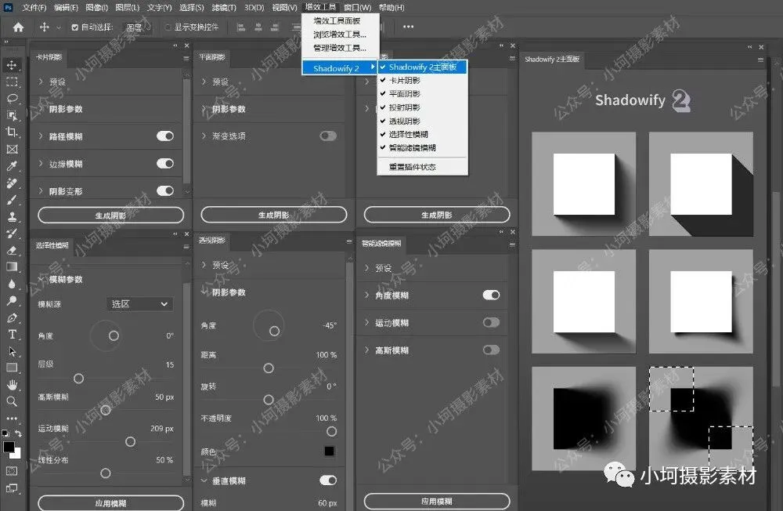Screen dimensions: 783x511
Task: Click 应用模糊 in the 选择性模糊 panel
Action: [111, 503]
